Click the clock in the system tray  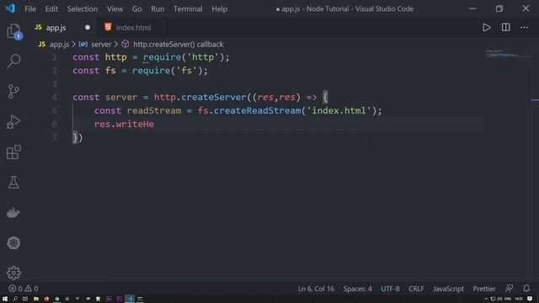click(x=519, y=299)
